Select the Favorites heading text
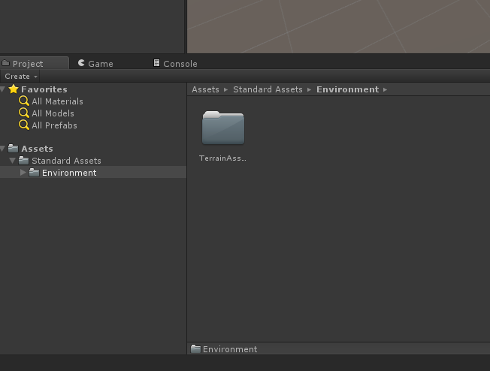The height and width of the screenshot is (371, 490). tap(44, 89)
